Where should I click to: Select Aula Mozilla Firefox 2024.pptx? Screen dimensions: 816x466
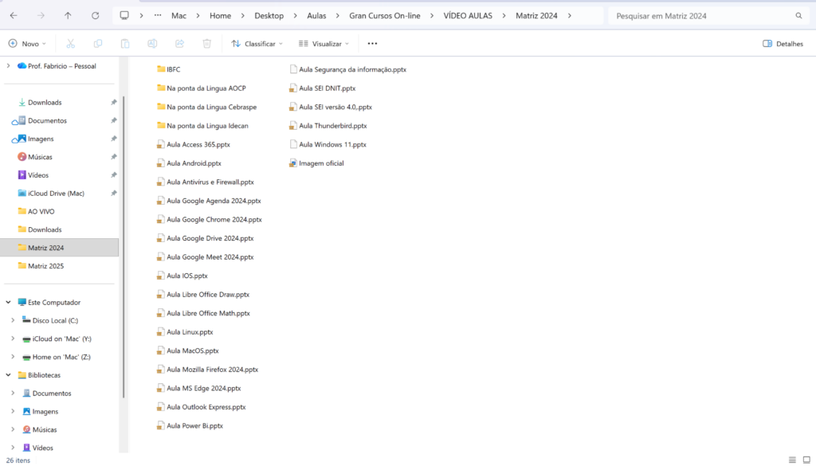[208, 370]
